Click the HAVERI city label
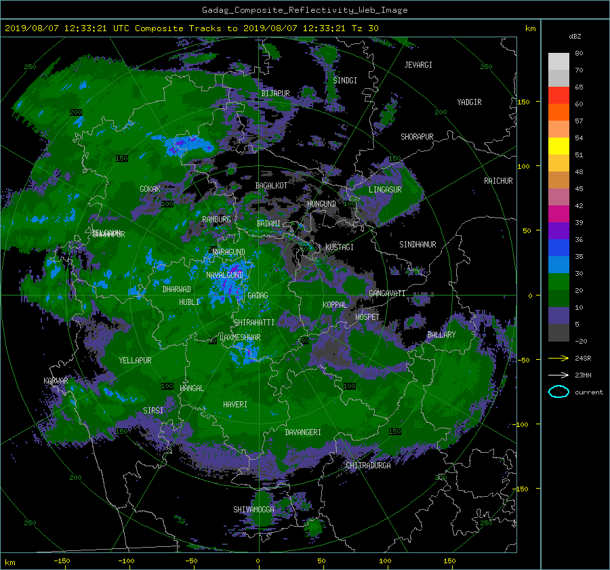Image resolution: width=610 pixels, height=570 pixels. coord(235,405)
